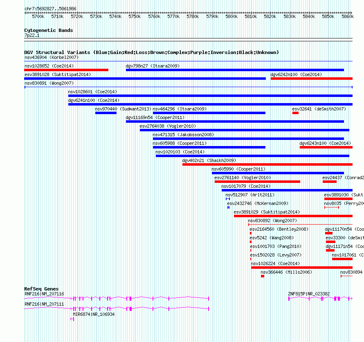The image size is (364, 342).
Task: Click nsv1020103 (Coe2014) variant label
Action: [180, 152]
